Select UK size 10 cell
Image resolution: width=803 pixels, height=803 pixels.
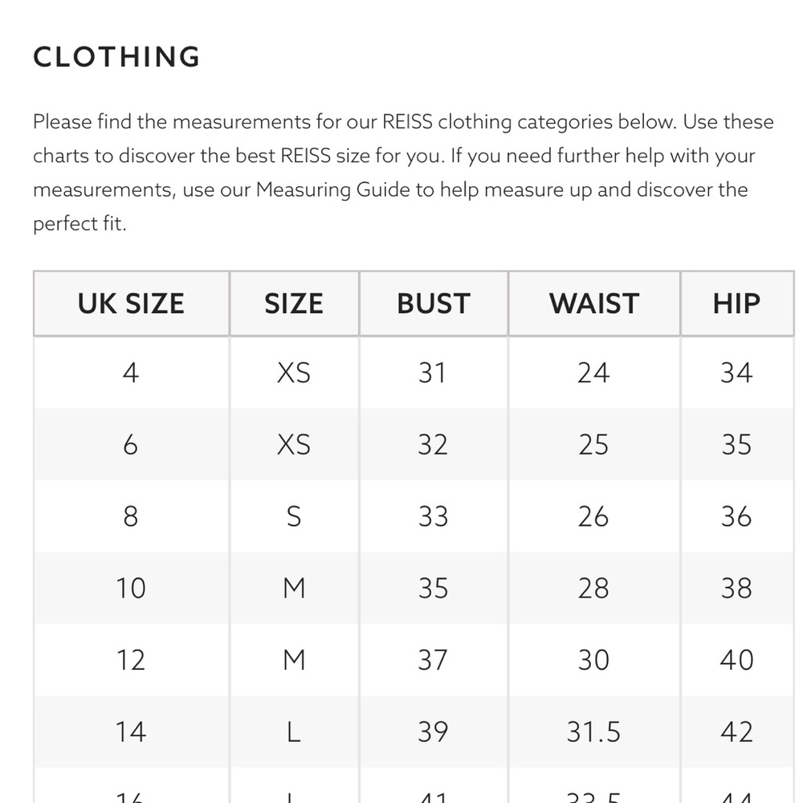tap(131, 588)
